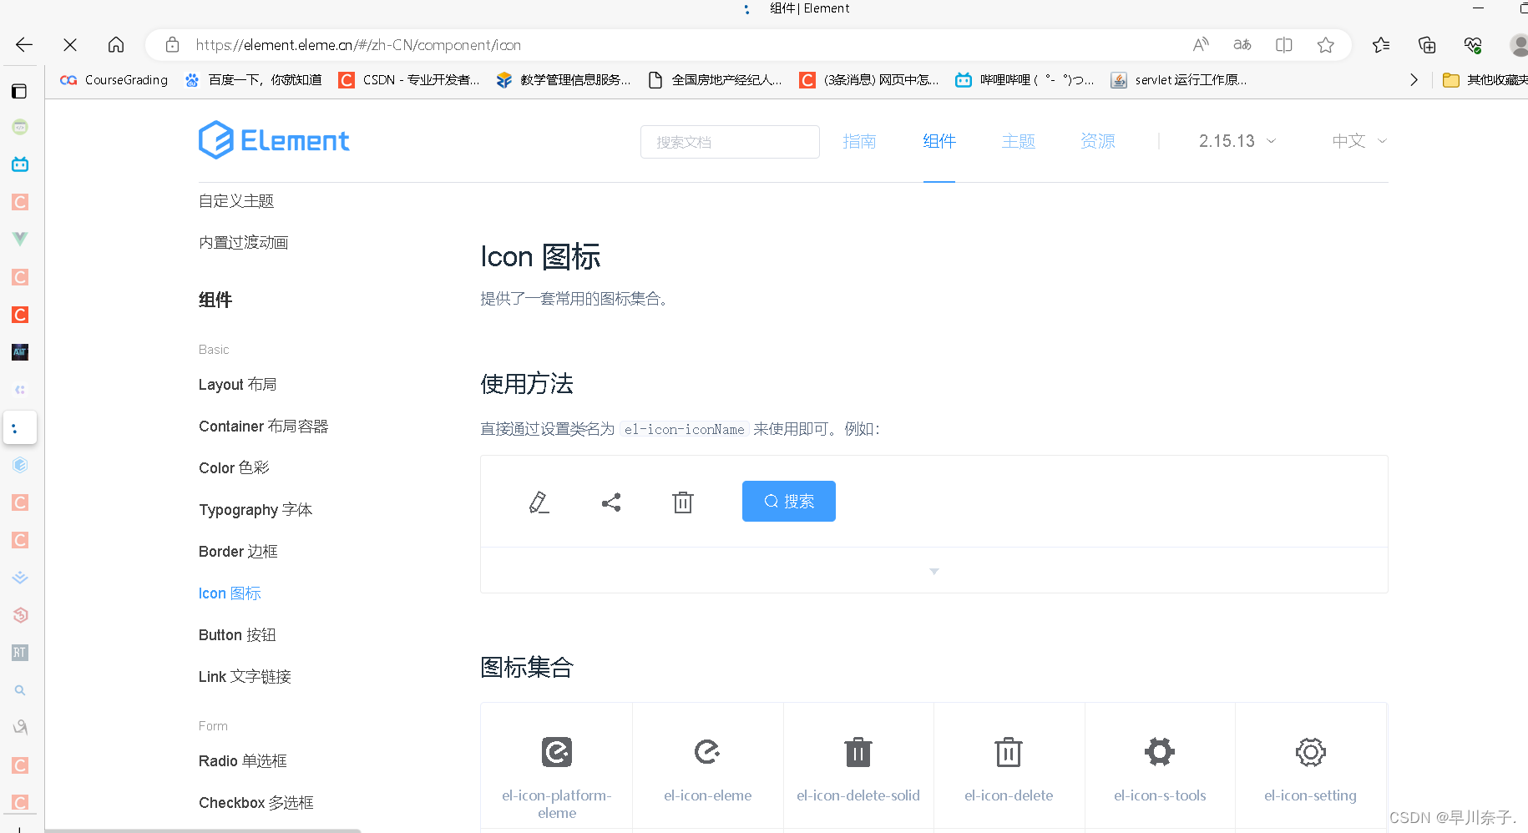This screenshot has width=1528, height=833.
Task: Select the el-icon-setting gear icon
Action: coord(1309,751)
